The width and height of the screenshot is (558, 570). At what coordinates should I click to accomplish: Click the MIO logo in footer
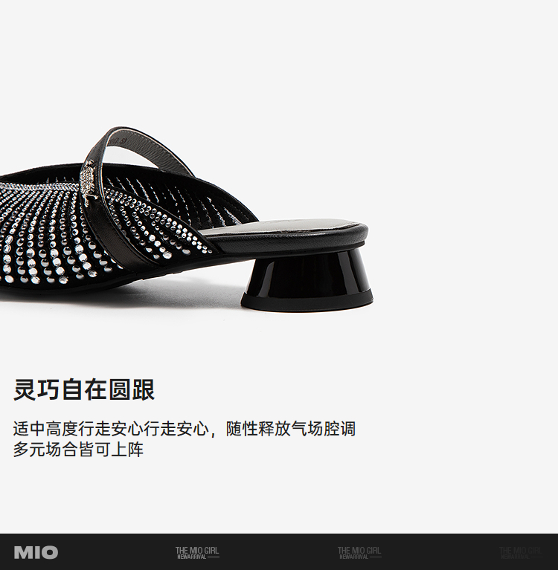(36, 552)
